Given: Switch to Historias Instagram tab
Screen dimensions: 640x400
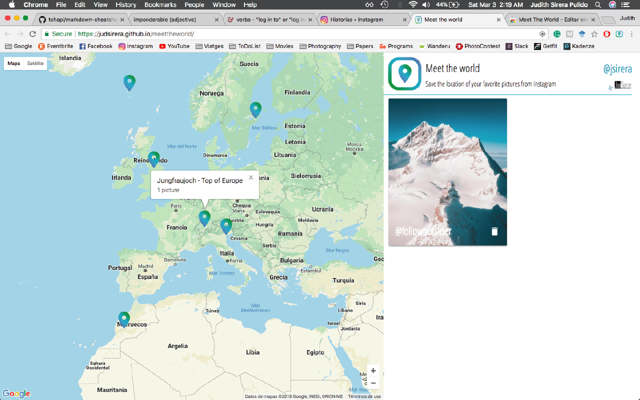Looking at the screenshot, I should [x=362, y=19].
